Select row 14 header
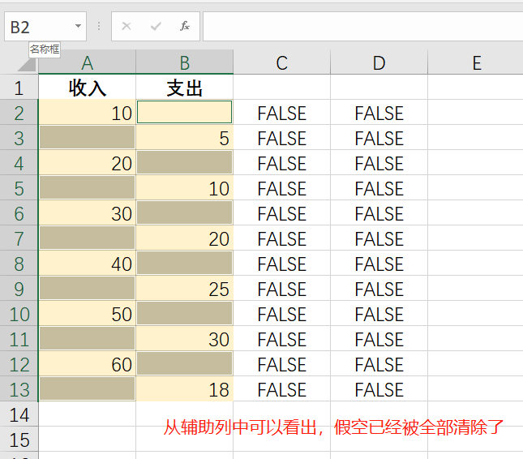This screenshot has height=459, width=523. (x=19, y=414)
